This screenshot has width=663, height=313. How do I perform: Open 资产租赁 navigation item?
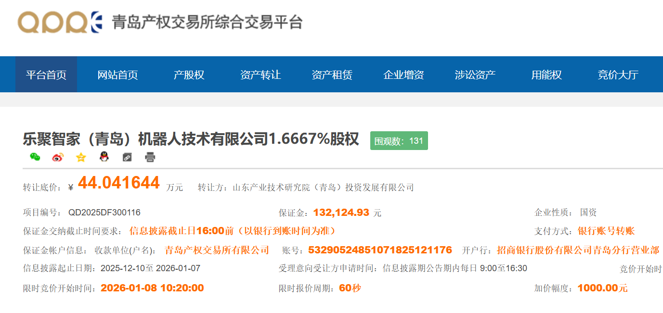click(x=332, y=75)
